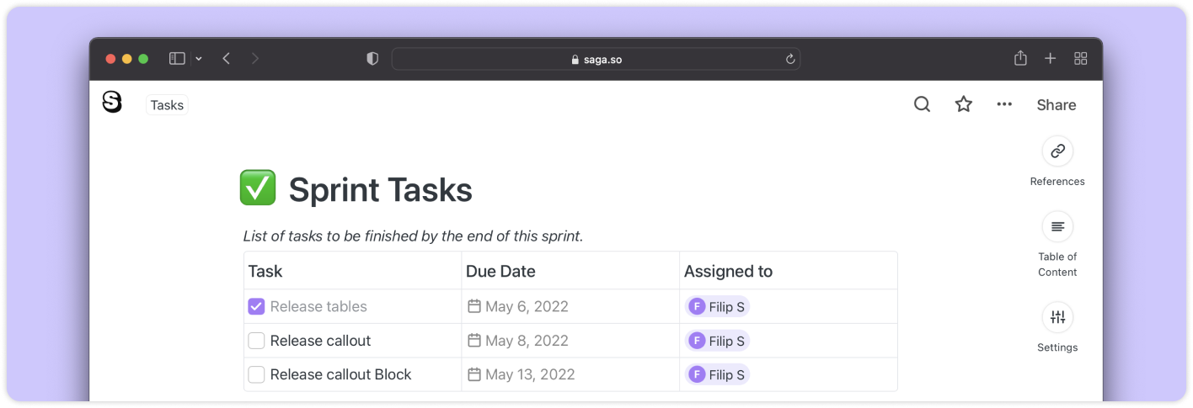Open the three-dot more options menu
This screenshot has width=1193, height=408.
coord(1004,104)
